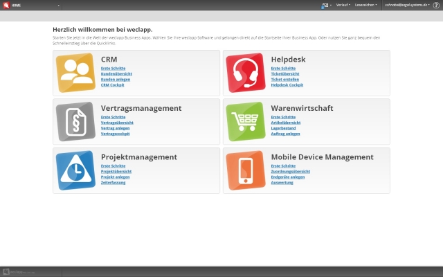Click the Warenwirtschaft heading text
This screenshot has width=443, height=277.
tap(302, 108)
